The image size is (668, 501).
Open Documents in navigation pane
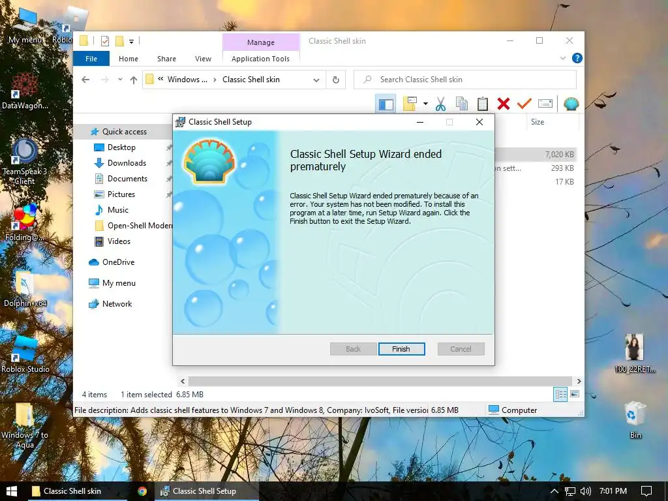(x=127, y=179)
